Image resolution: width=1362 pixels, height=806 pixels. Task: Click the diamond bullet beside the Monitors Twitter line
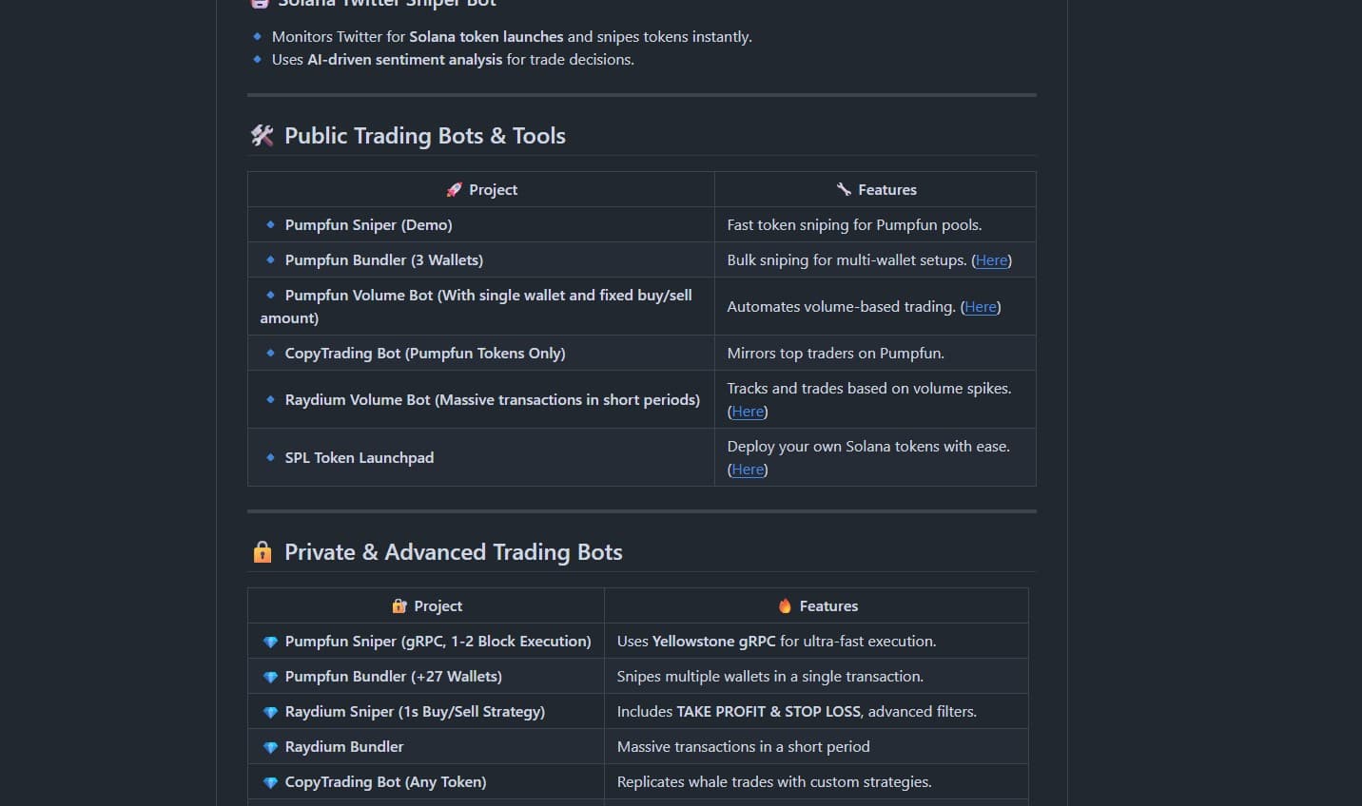click(x=257, y=36)
